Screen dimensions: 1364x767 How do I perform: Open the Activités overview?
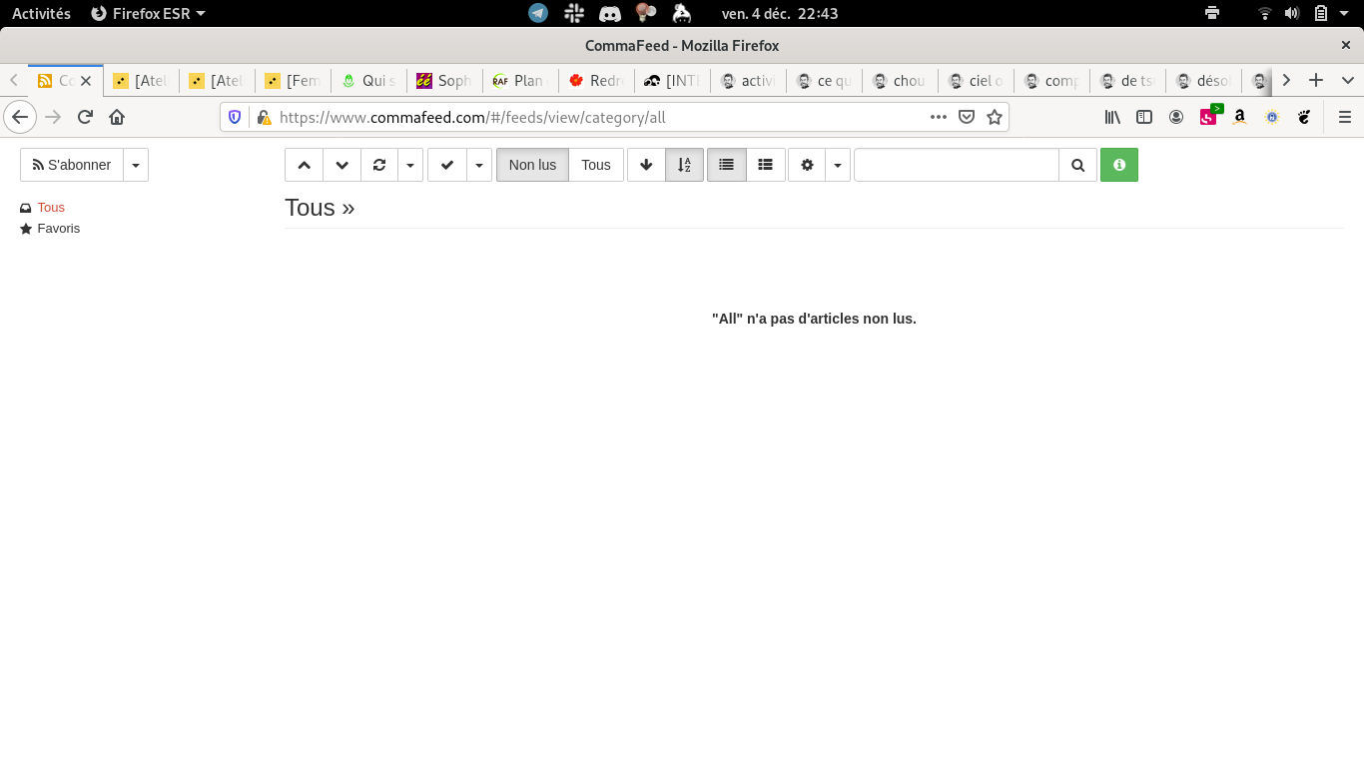pyautogui.click(x=41, y=13)
